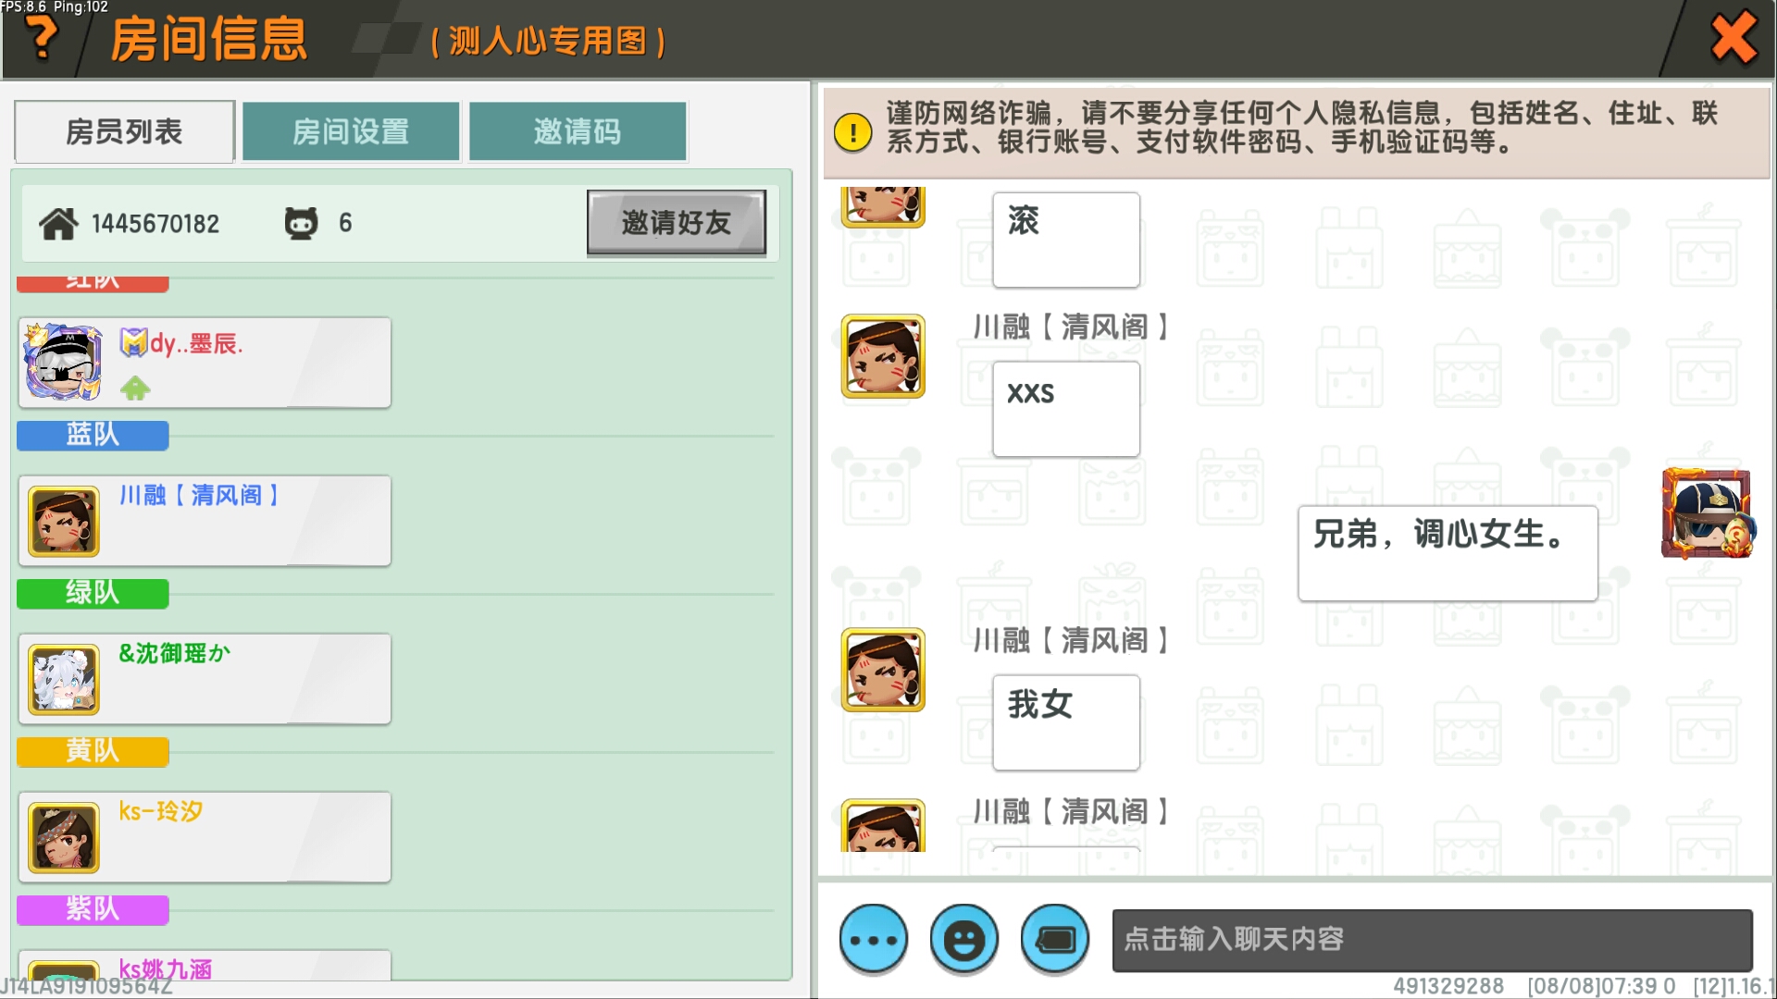Viewport: 1777px width, 999px height.
Task: Click the quick phrases card icon
Action: (x=1054, y=940)
